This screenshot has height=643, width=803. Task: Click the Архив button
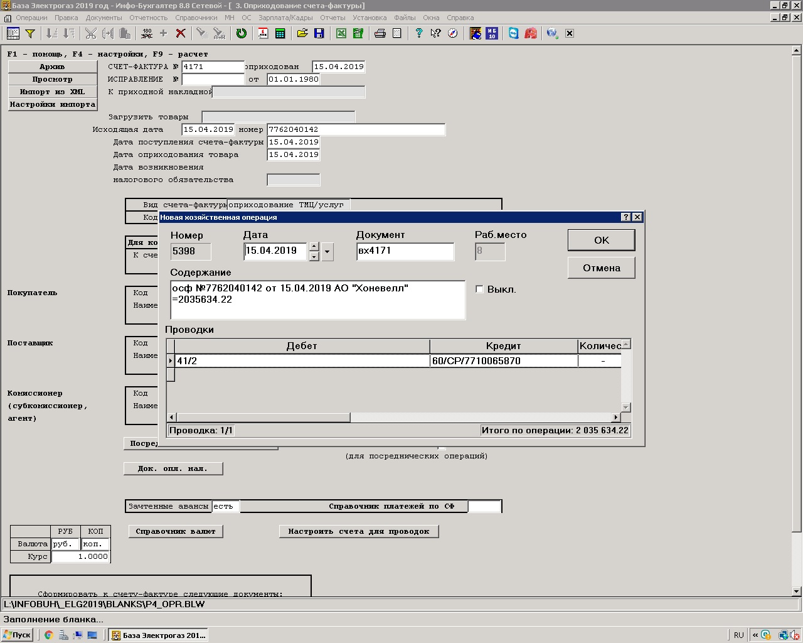52,67
